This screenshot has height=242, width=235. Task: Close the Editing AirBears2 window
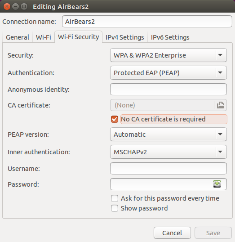point(7,7)
